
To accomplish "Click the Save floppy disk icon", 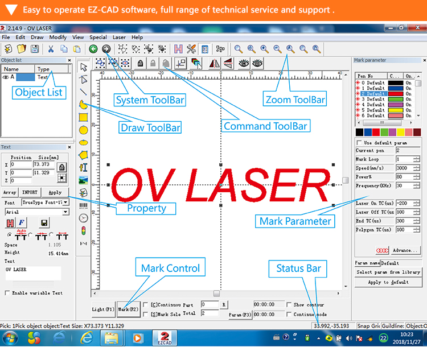I will point(35,49).
